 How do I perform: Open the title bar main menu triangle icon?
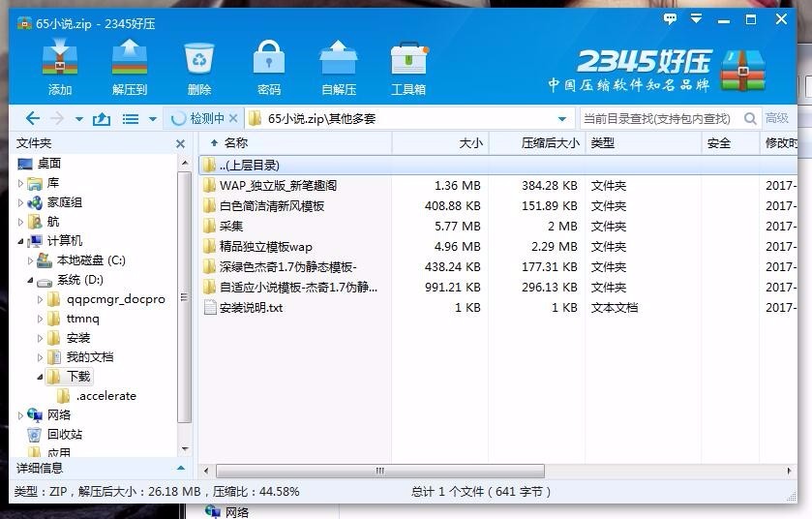[696, 19]
